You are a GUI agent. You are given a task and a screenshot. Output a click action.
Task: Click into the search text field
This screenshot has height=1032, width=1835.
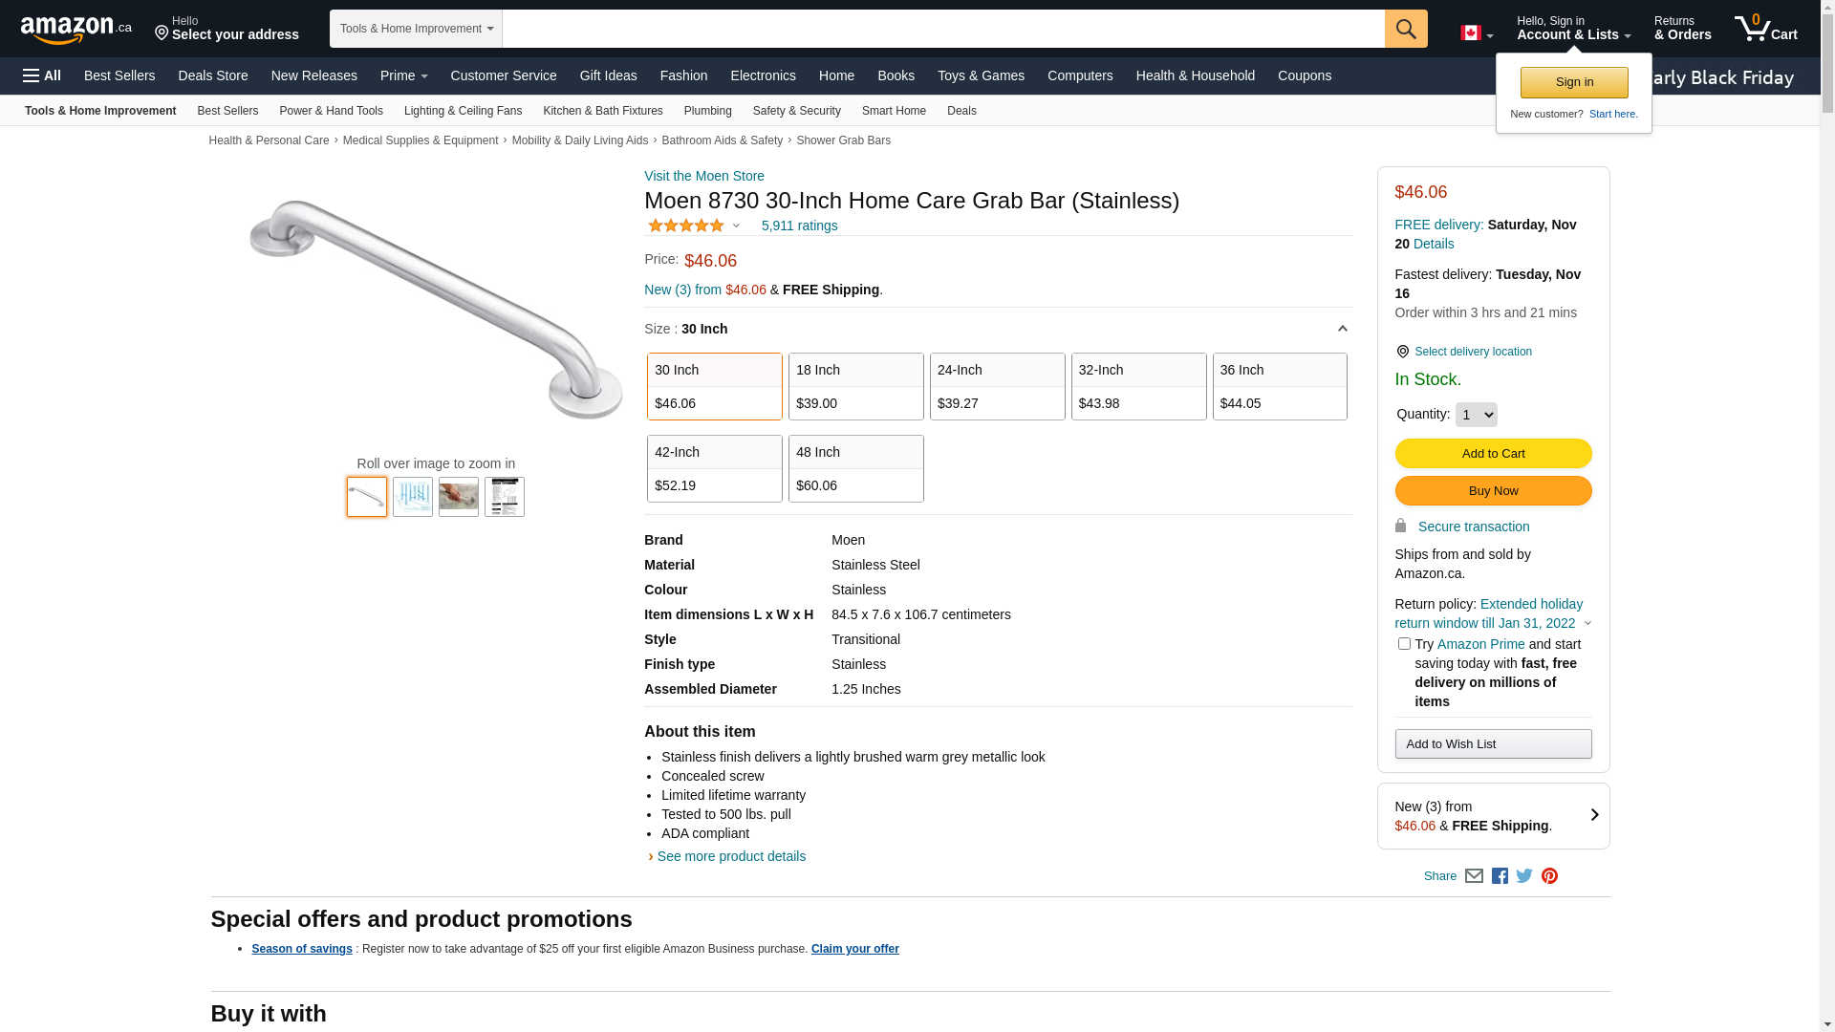point(942,29)
